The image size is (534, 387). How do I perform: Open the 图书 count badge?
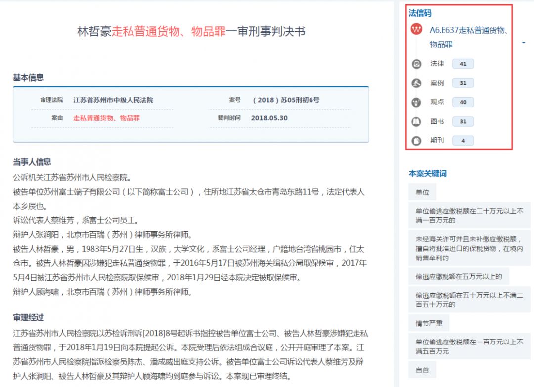click(x=463, y=121)
